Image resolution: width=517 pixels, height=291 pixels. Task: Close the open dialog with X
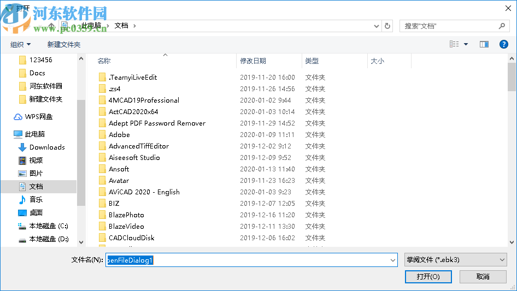[508, 8]
